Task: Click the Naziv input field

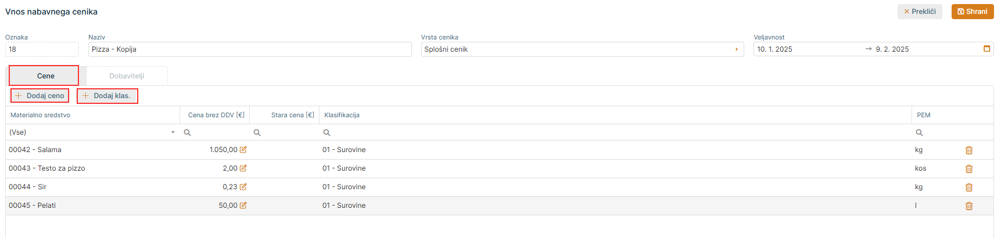Action: (x=250, y=49)
